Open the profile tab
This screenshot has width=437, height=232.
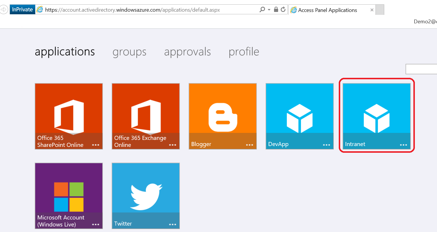pyautogui.click(x=244, y=52)
